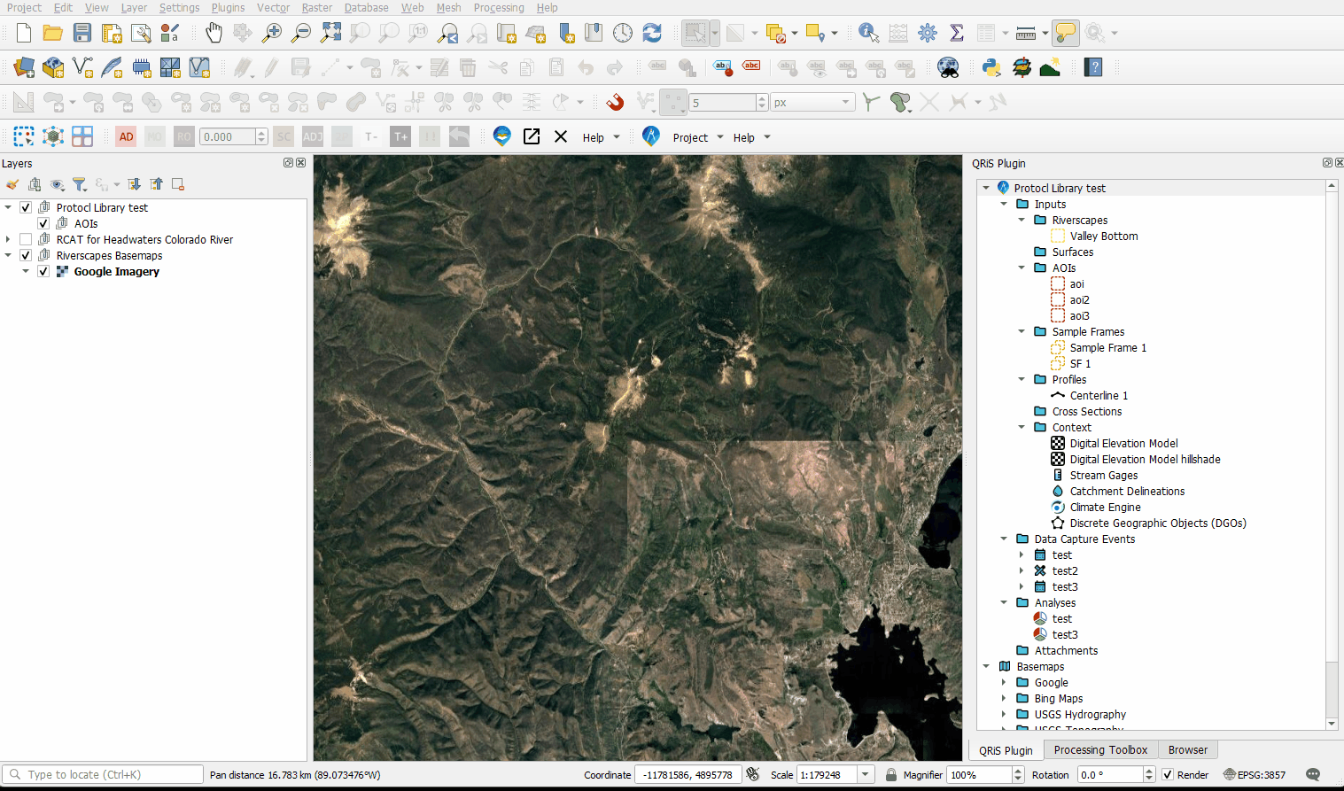
Task: Expand the test2 data capture event
Action: click(x=1022, y=570)
